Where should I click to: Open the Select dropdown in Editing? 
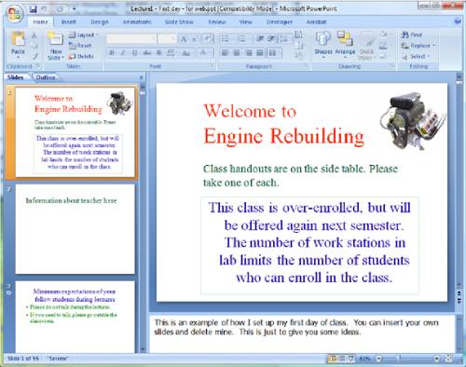416,56
